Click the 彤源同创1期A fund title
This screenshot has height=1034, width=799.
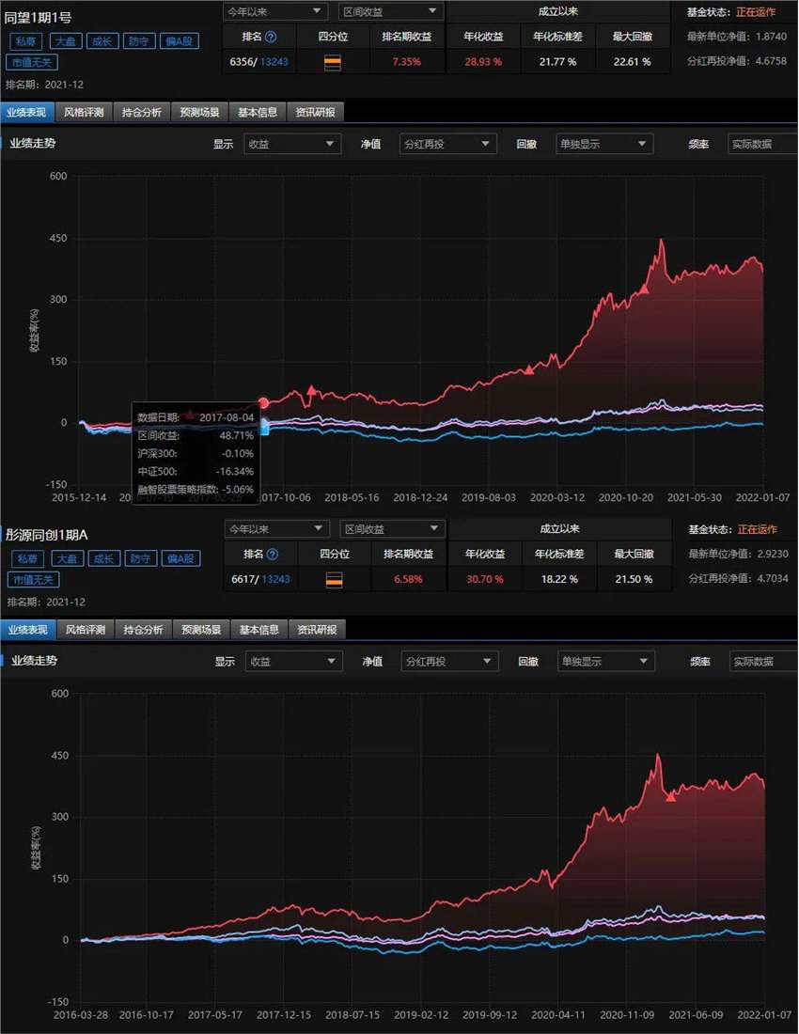(x=47, y=535)
